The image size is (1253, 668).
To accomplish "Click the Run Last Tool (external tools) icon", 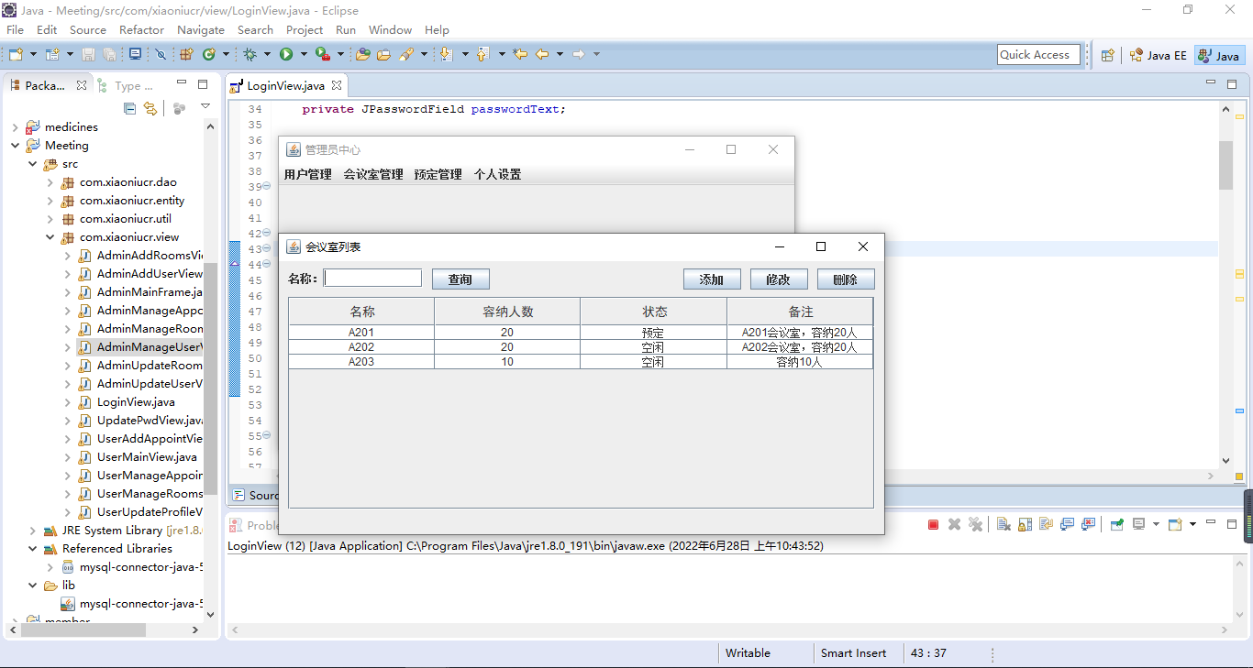I will [323, 54].
